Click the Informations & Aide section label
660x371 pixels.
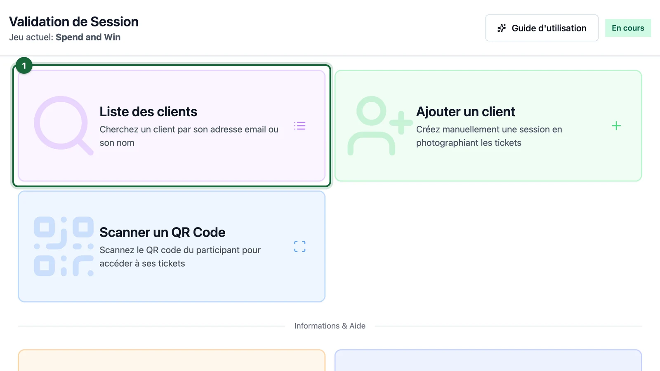tap(330, 326)
